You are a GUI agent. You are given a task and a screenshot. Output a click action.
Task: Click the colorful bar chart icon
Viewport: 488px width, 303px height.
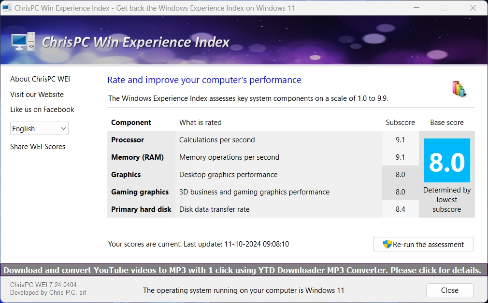click(459, 89)
